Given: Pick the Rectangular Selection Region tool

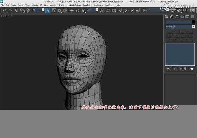Looking at the screenshot, I should (59, 11).
